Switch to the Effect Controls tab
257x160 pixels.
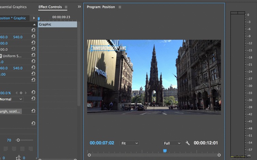click(50, 7)
